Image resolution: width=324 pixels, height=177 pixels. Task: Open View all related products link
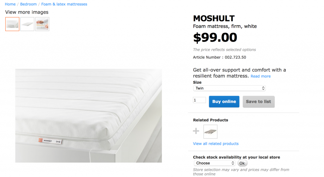(x=216, y=143)
